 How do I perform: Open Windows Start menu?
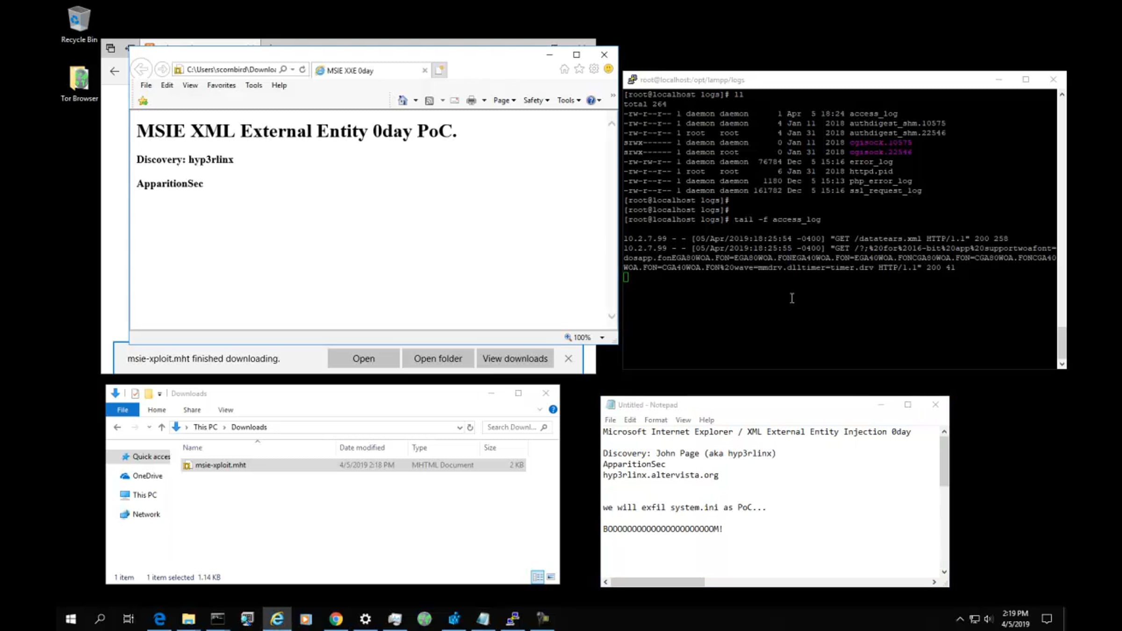(x=71, y=619)
